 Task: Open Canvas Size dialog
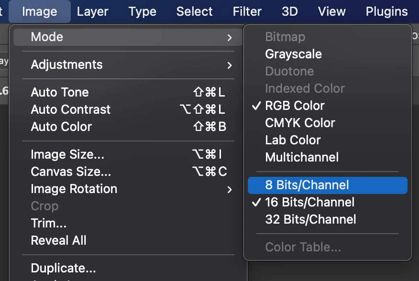[x=71, y=172]
